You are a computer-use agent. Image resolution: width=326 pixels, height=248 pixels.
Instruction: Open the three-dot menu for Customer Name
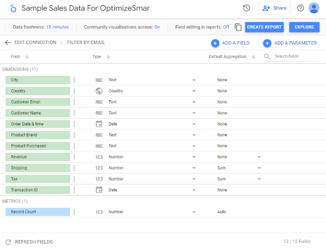point(74,113)
